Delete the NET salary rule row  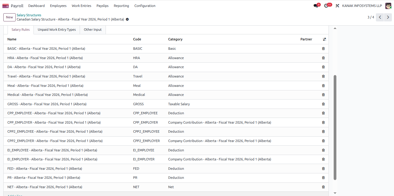pos(323,187)
